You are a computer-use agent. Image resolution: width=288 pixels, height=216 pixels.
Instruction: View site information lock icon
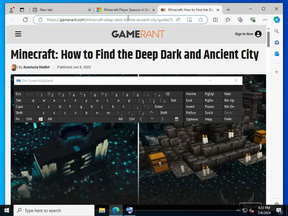pos(40,20)
